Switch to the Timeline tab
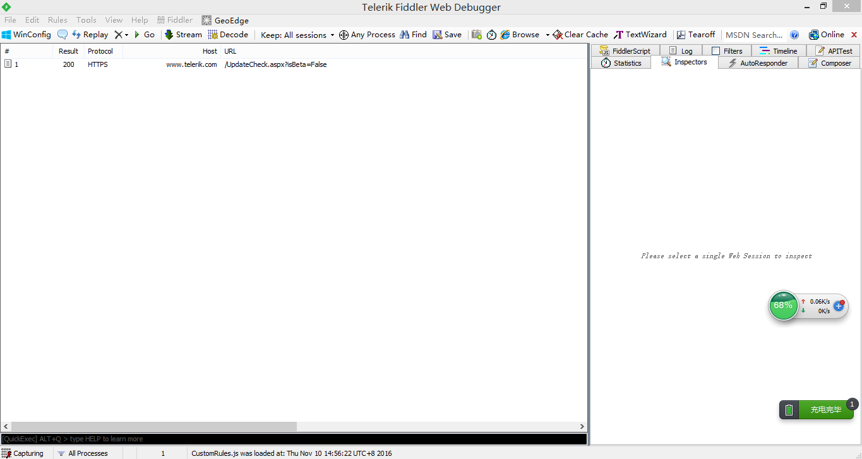862x459 pixels. [779, 51]
